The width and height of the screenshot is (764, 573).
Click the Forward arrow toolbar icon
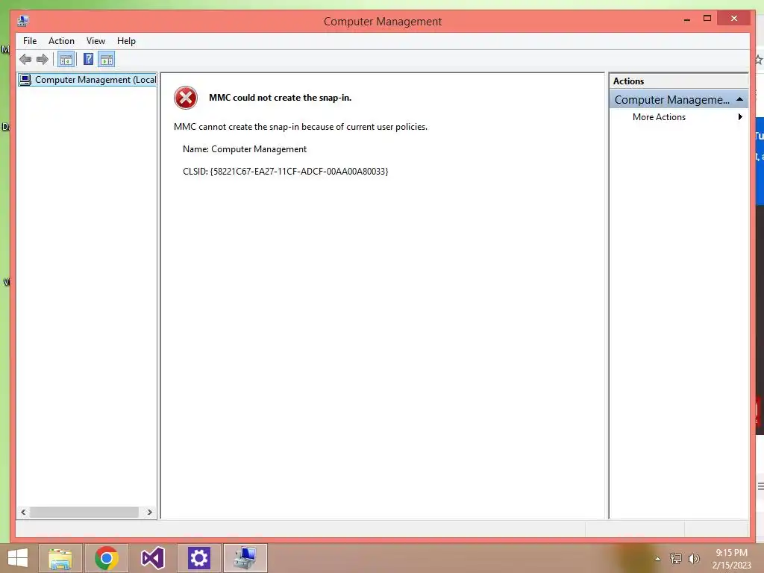(43, 60)
